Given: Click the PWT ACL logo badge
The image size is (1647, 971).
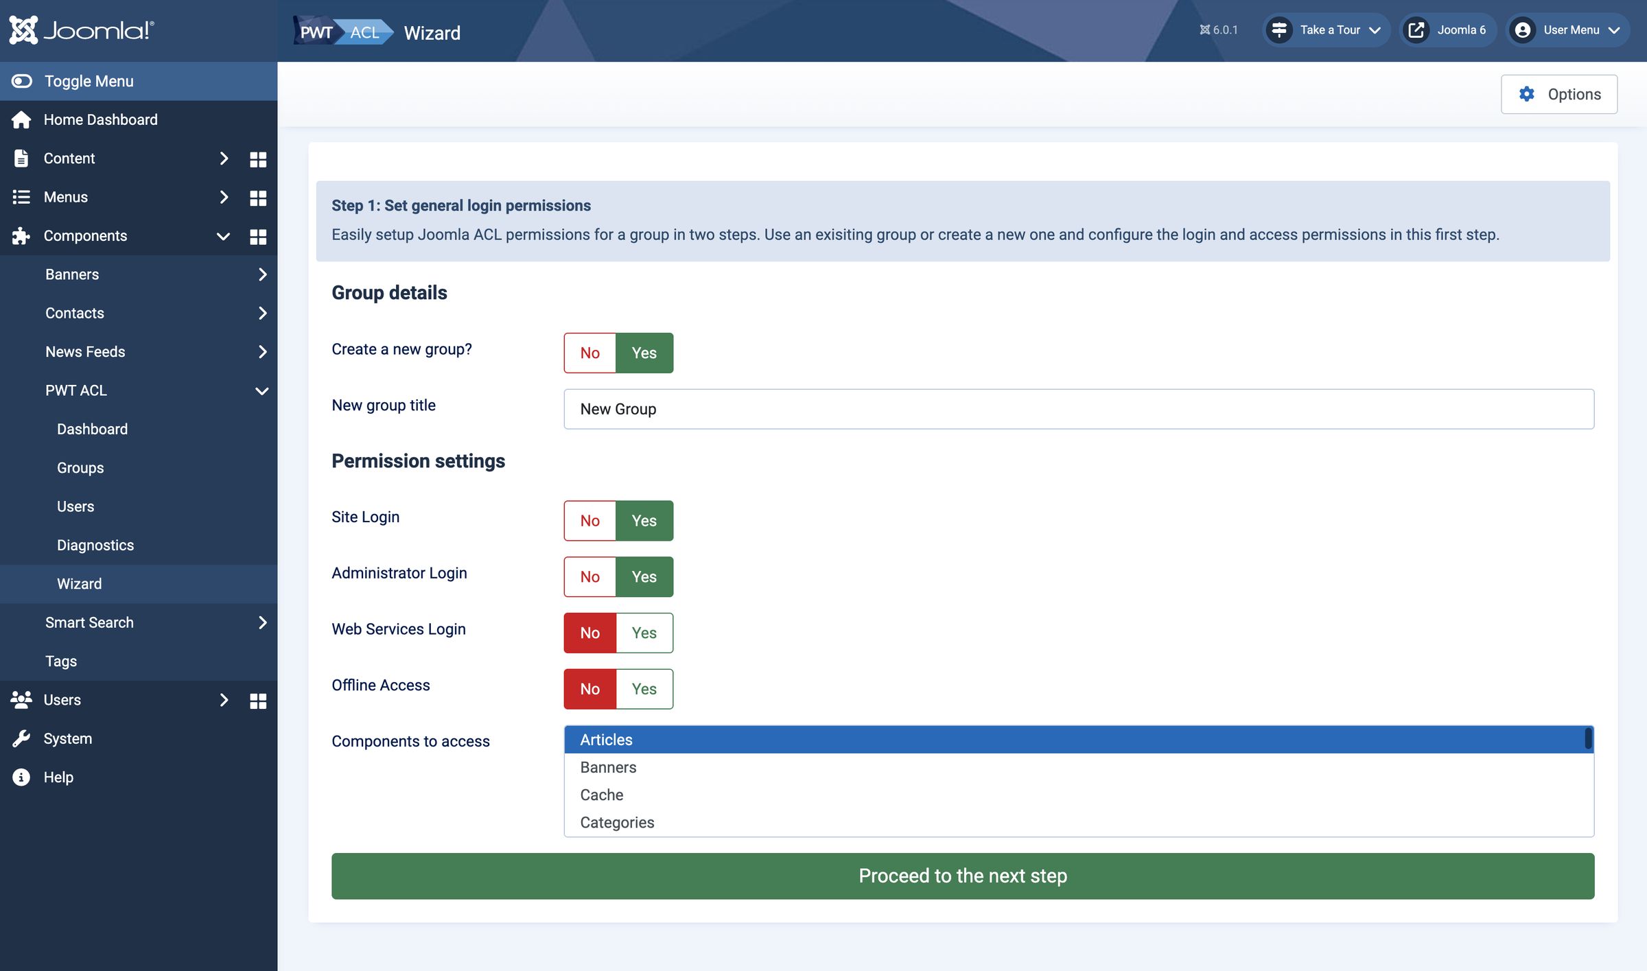Looking at the screenshot, I should pyautogui.click(x=343, y=32).
